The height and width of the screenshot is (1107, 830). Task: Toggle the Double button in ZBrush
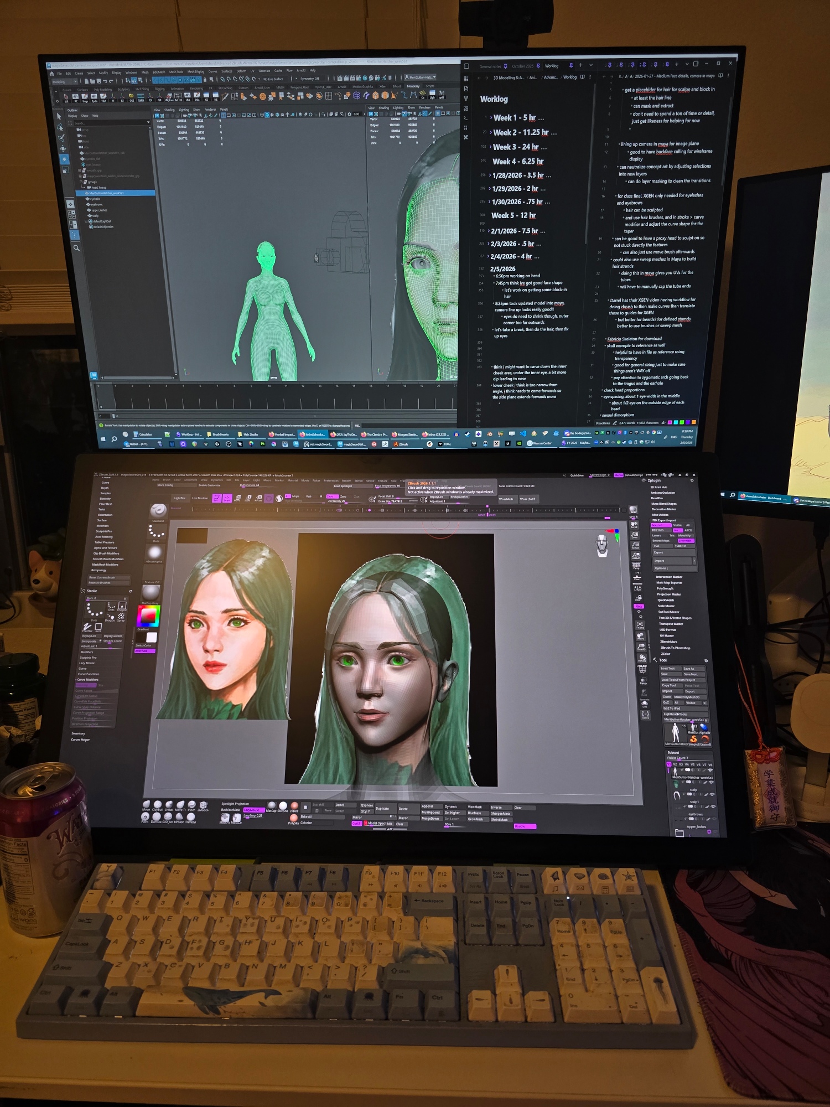click(524, 826)
